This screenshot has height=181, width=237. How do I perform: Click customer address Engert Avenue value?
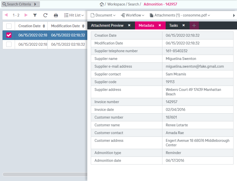click(x=198, y=143)
